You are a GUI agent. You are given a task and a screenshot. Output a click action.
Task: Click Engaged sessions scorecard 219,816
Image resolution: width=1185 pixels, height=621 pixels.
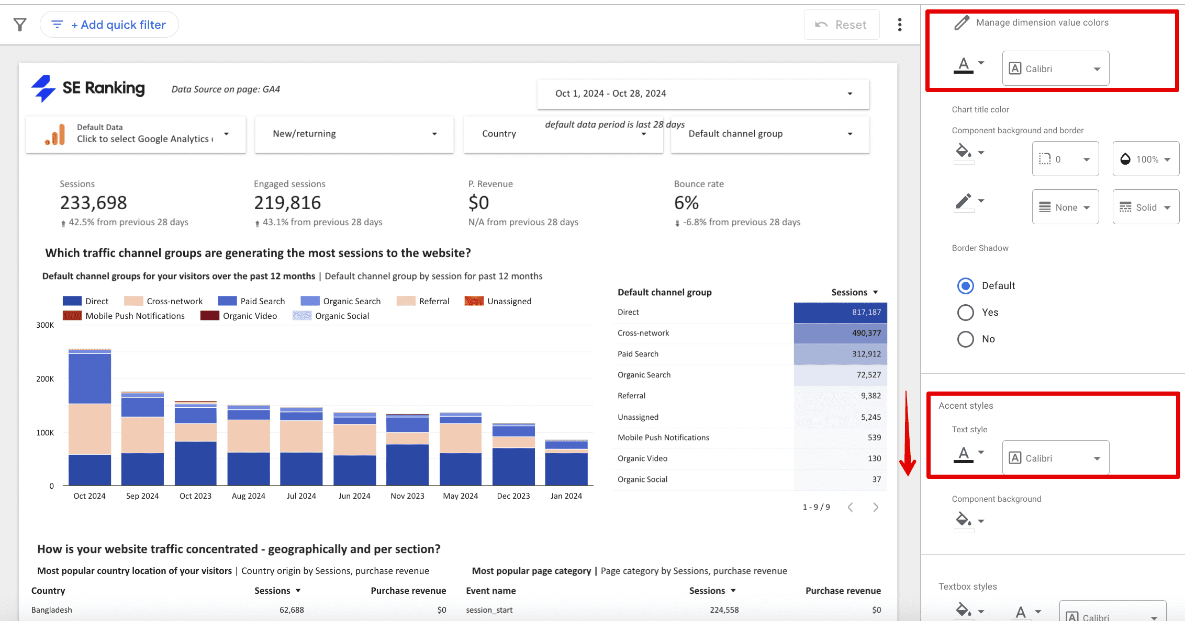click(x=287, y=203)
